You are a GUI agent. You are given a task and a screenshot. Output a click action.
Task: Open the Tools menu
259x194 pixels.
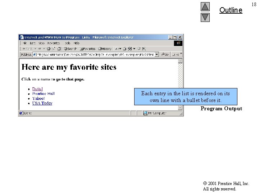(67, 43)
